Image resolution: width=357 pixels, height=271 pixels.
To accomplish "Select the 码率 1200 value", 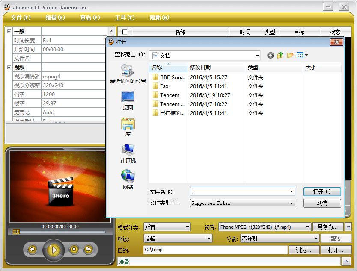I will point(73,94).
